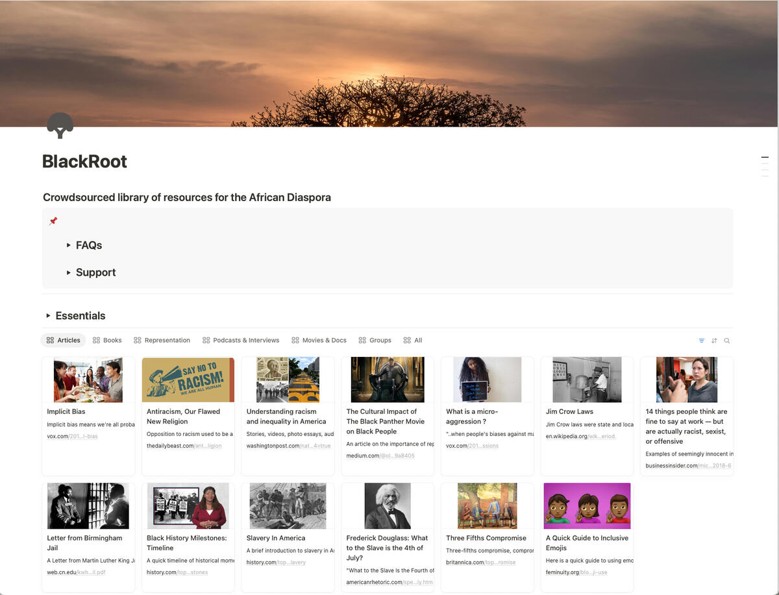
Task: Click the Frederick Douglass portrait thumbnail
Action: pos(388,506)
